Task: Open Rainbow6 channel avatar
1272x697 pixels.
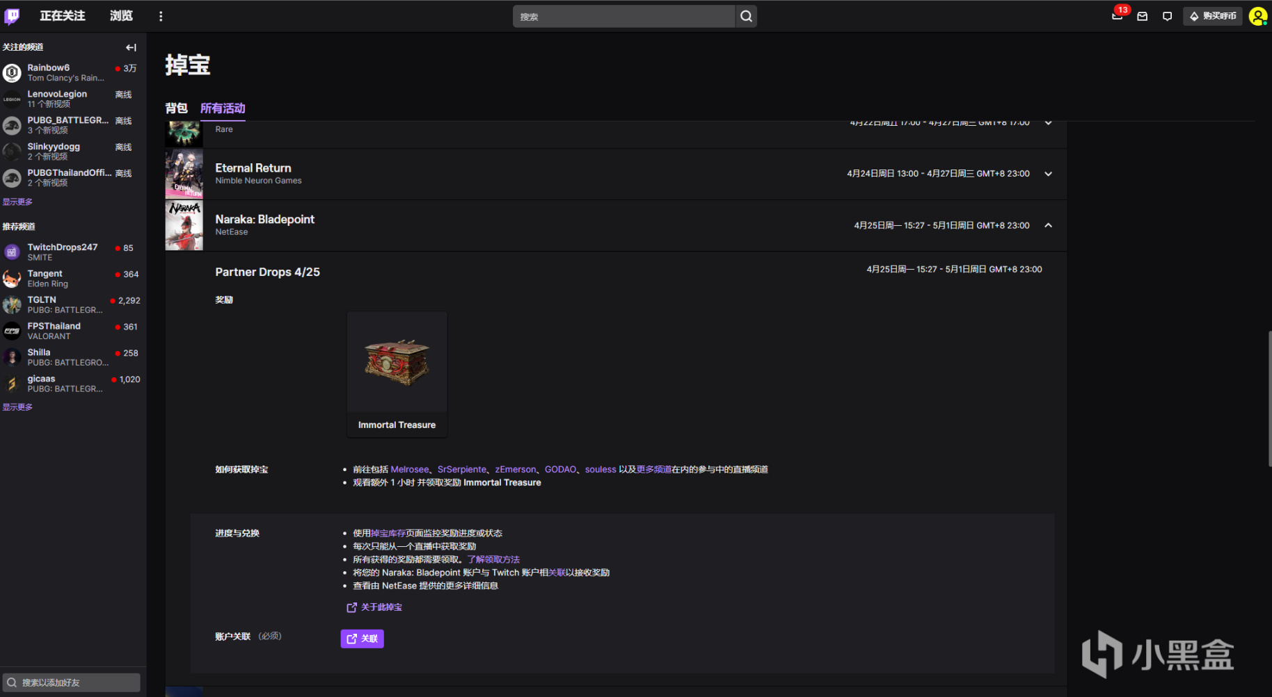Action: click(x=12, y=72)
